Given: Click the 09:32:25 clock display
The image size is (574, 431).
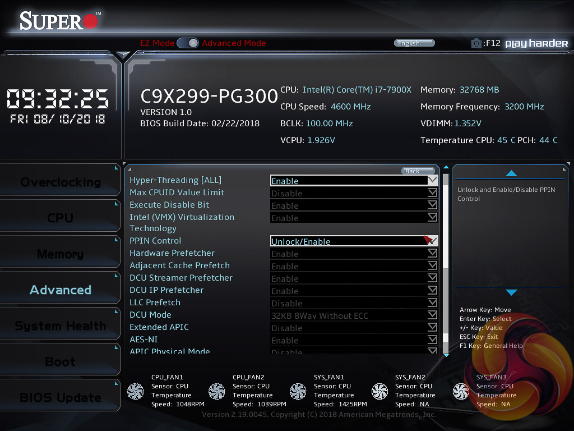Looking at the screenshot, I should (x=58, y=99).
